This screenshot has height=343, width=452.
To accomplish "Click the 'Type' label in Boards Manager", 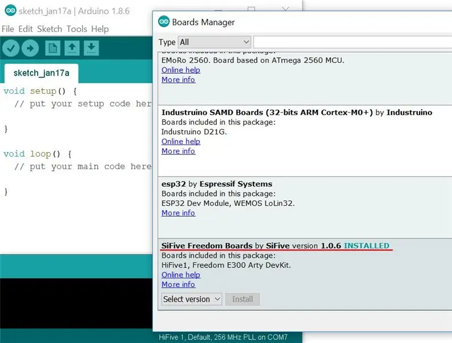I will coord(167,42).
